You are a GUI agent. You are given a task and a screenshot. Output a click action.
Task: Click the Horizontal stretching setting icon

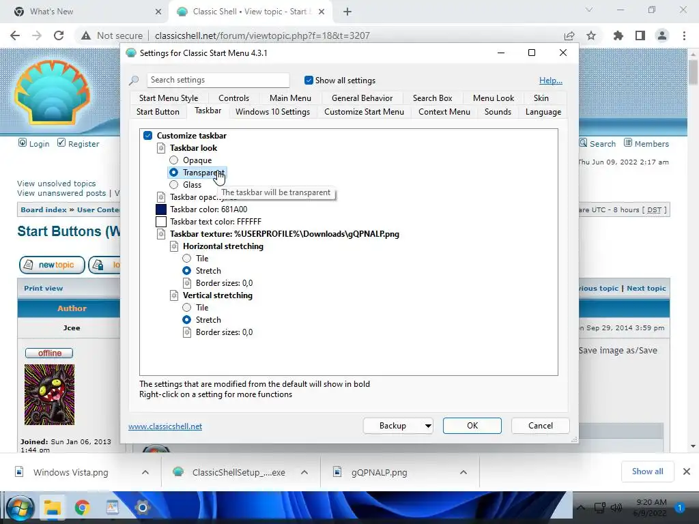point(174,246)
